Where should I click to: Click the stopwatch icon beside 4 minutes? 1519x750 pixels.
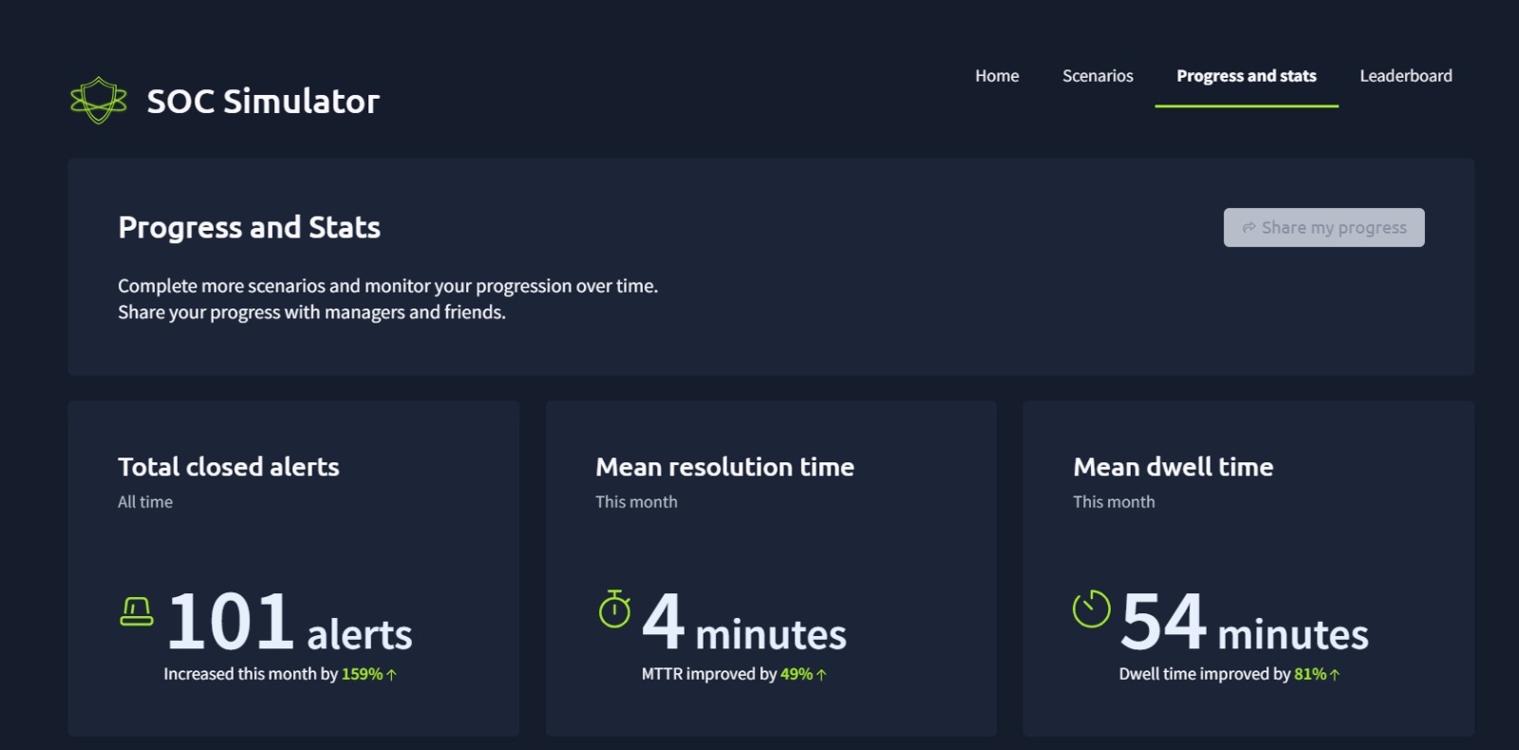[614, 609]
